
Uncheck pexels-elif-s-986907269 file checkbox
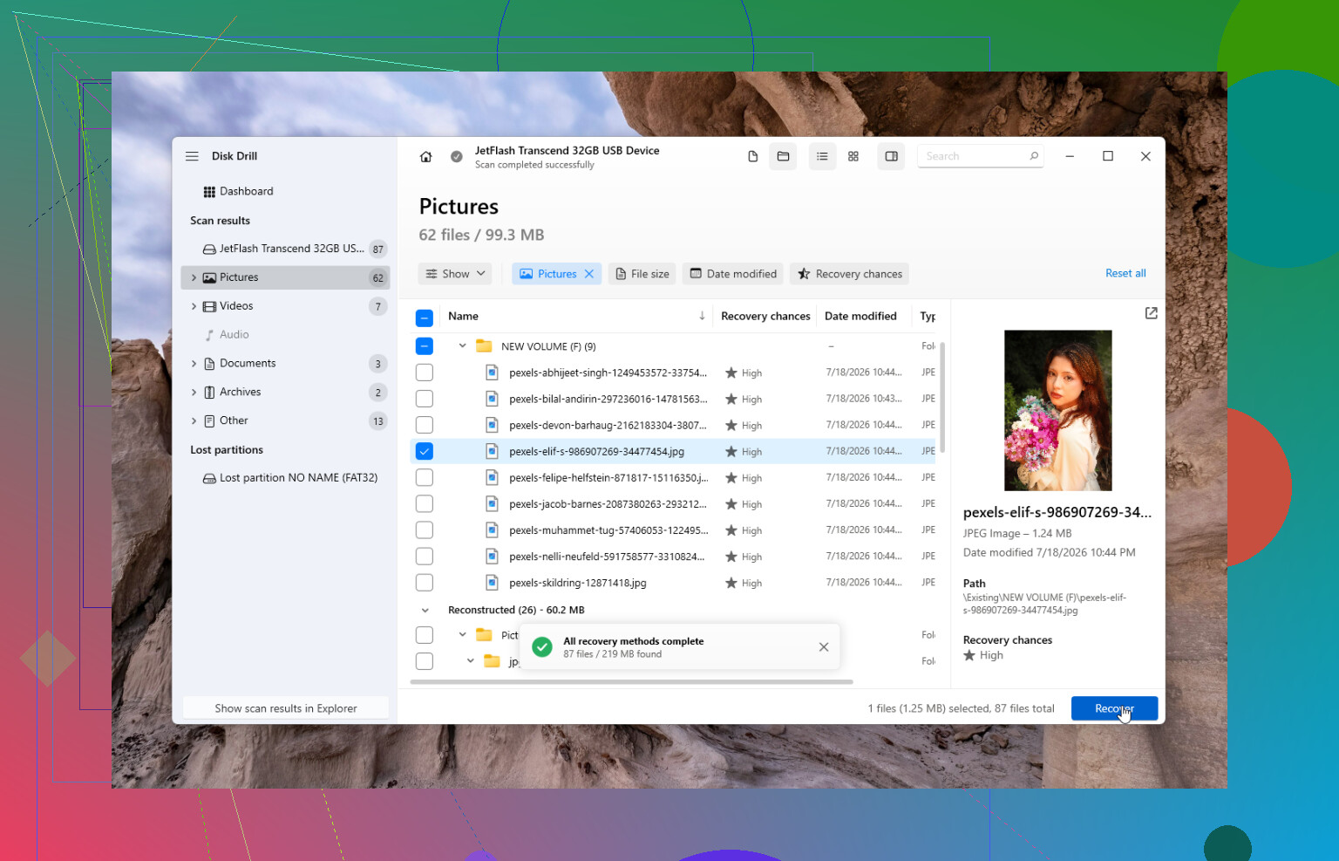pos(425,451)
